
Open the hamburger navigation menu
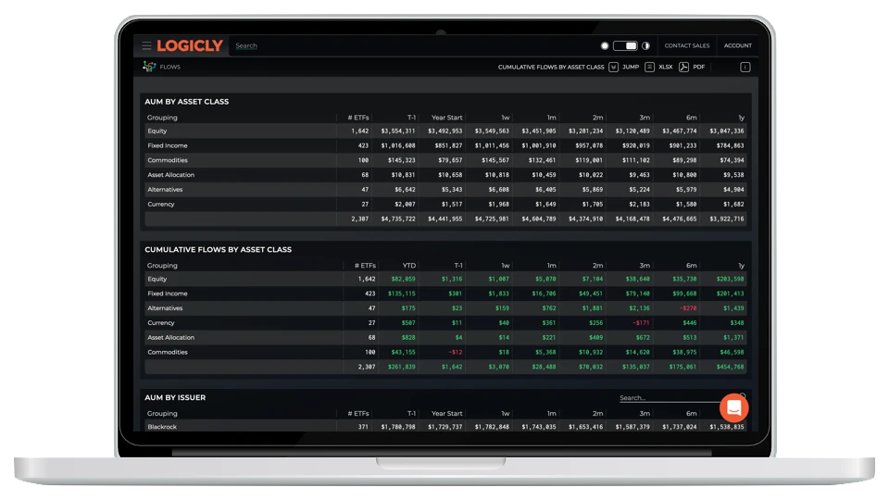click(147, 45)
